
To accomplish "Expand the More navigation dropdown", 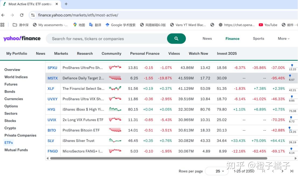I will coord(283,38).
